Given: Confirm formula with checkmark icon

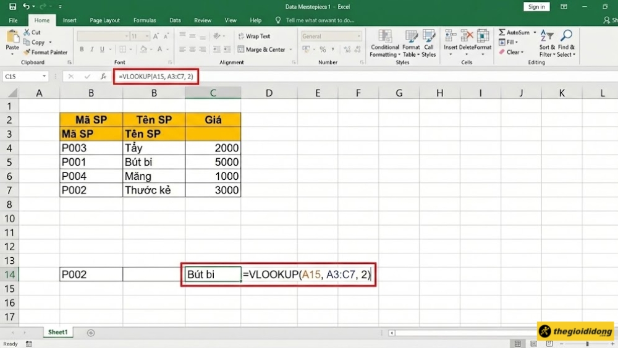Looking at the screenshot, I should pos(87,77).
